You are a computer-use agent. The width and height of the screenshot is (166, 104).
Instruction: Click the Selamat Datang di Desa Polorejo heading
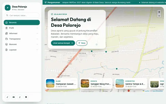(x=71, y=22)
